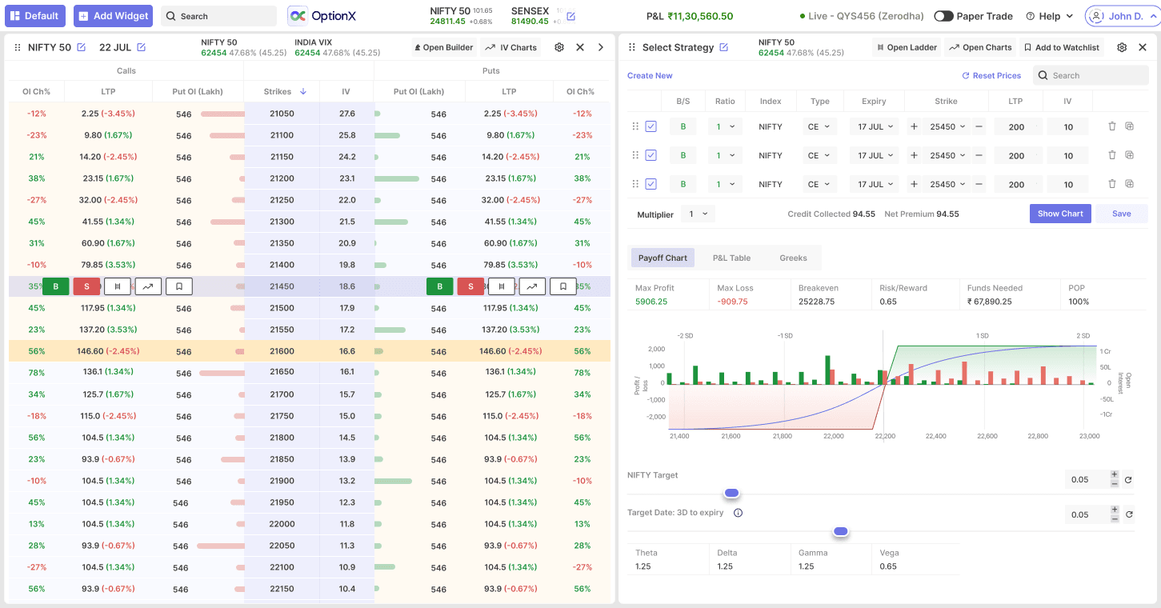Switch to the Greeks tab

click(793, 258)
